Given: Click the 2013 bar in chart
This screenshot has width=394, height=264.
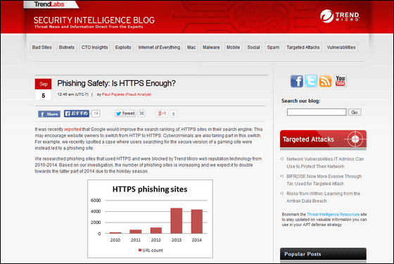Looking at the screenshot, I should tap(177, 221).
